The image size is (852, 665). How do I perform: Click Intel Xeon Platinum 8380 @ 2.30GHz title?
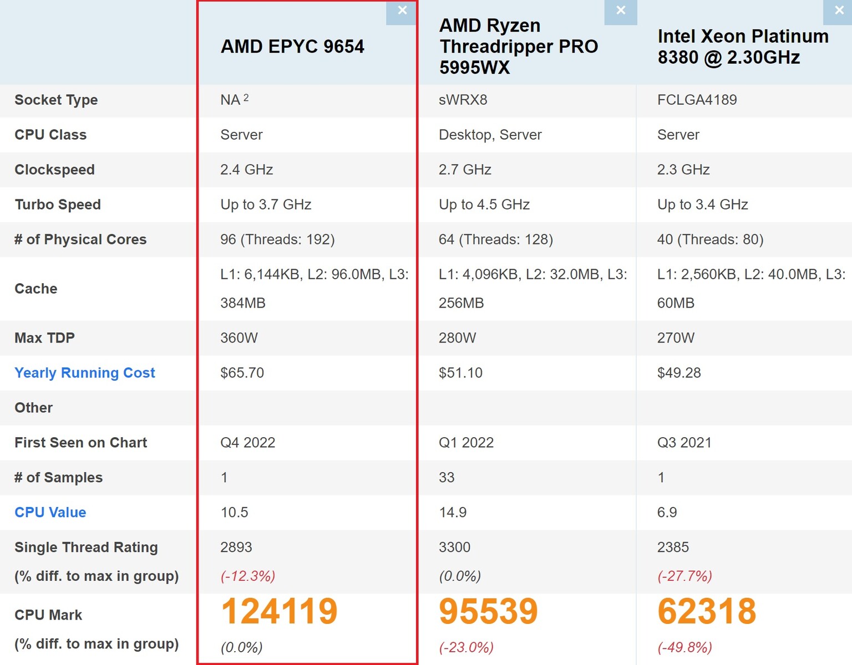(743, 47)
